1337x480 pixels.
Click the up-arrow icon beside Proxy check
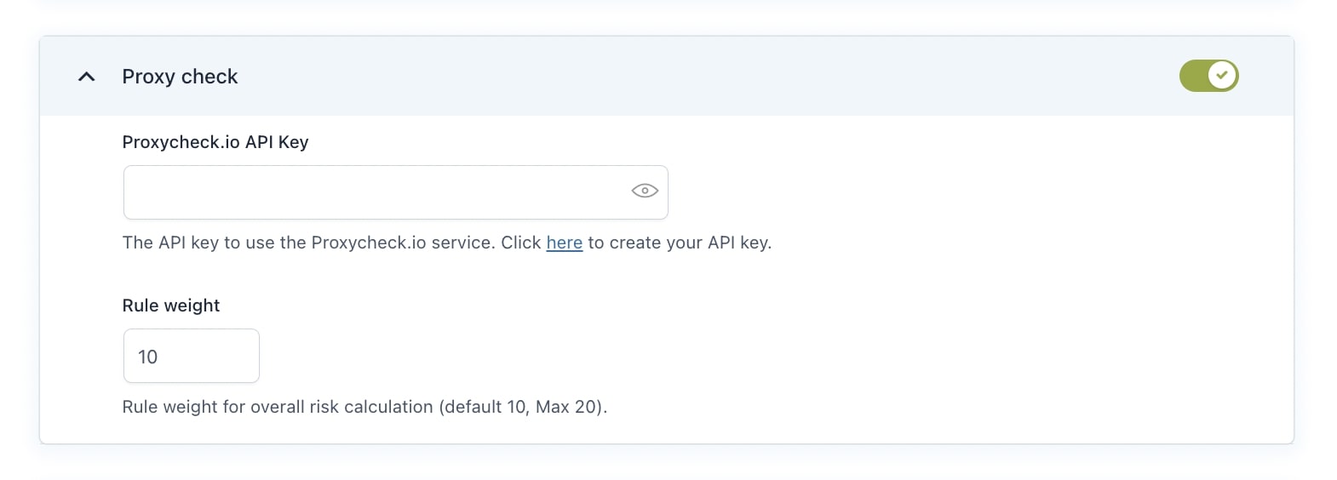pos(86,77)
